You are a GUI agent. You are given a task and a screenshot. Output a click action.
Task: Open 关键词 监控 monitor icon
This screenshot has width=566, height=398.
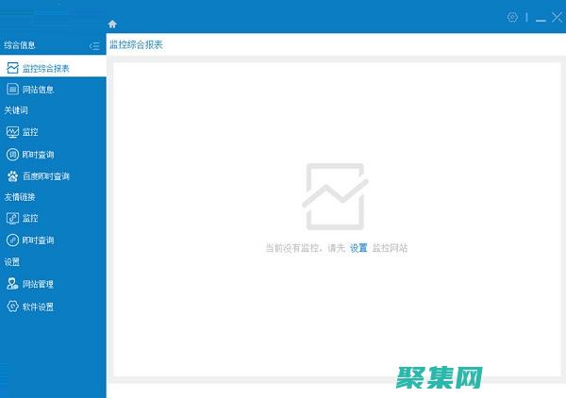12,132
